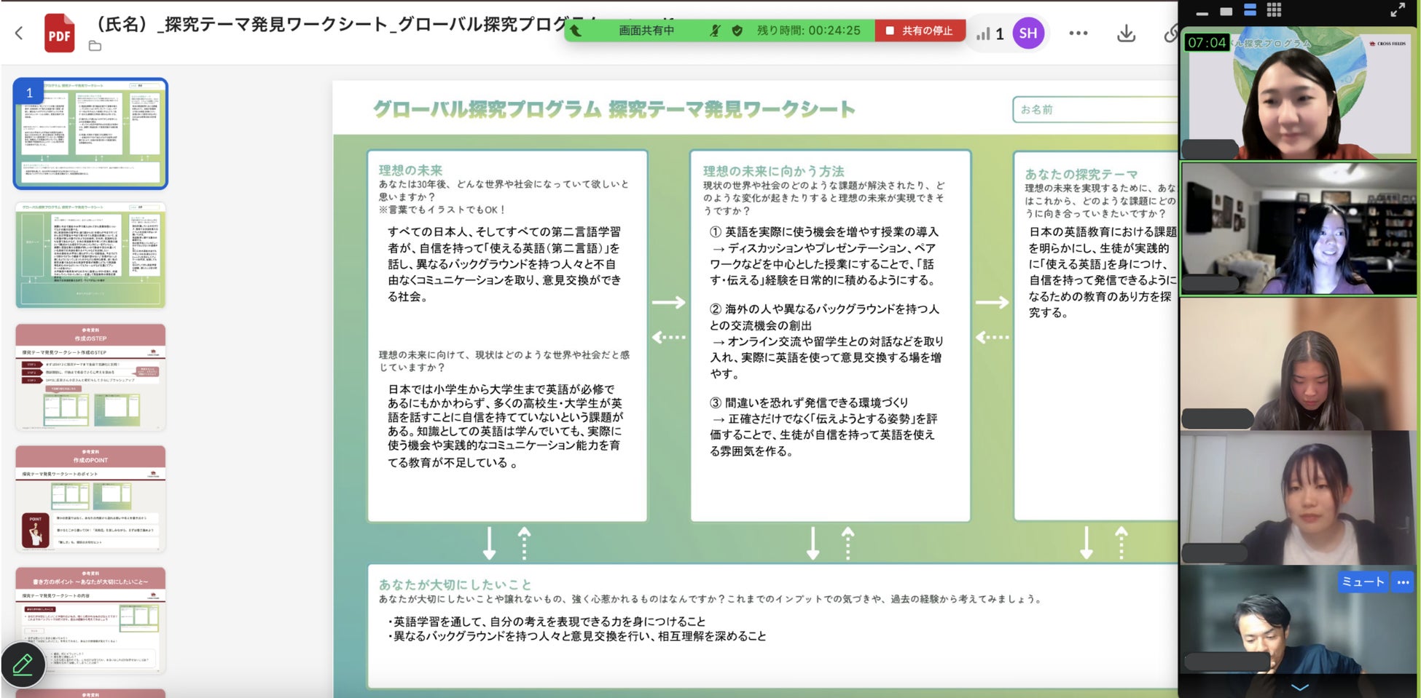Stop sharing with 共有の停止 button
The width and height of the screenshot is (1421, 698).
point(920,31)
